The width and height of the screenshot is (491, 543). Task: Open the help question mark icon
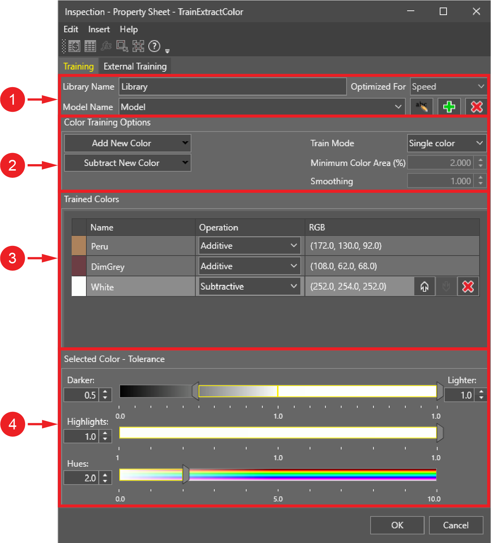(154, 46)
